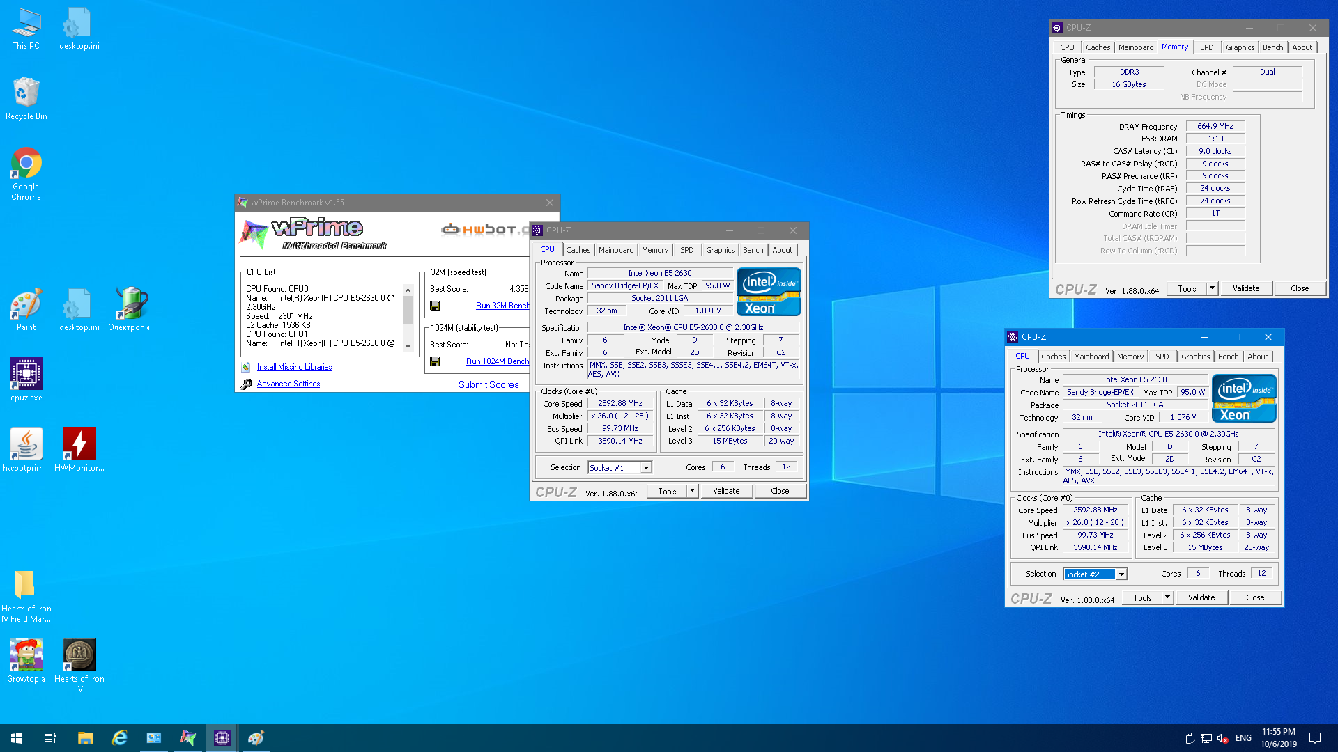This screenshot has height=752, width=1338.
Task: Open the Submit Scores link
Action: tap(489, 384)
